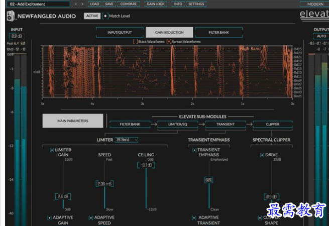The height and width of the screenshot is (226, 329).
Task: Click the 3s time axis marker
Action: point(142,103)
